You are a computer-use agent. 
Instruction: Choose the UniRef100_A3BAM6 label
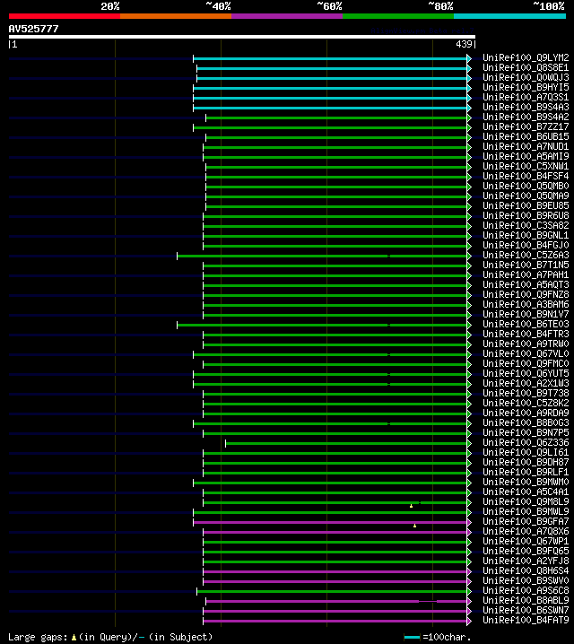click(x=526, y=304)
